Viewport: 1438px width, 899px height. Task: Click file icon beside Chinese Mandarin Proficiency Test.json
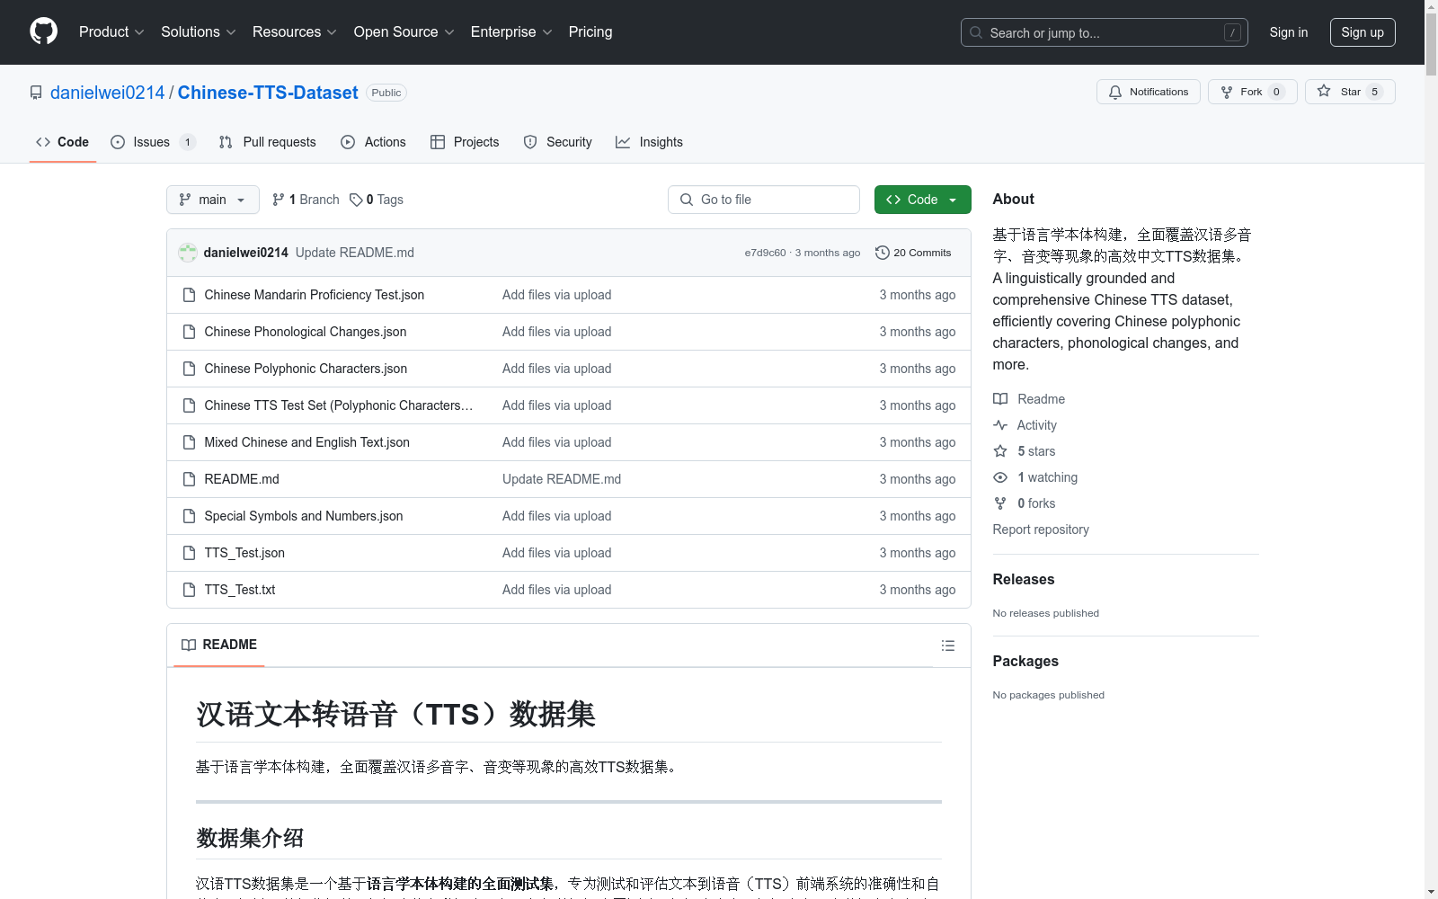(x=189, y=295)
